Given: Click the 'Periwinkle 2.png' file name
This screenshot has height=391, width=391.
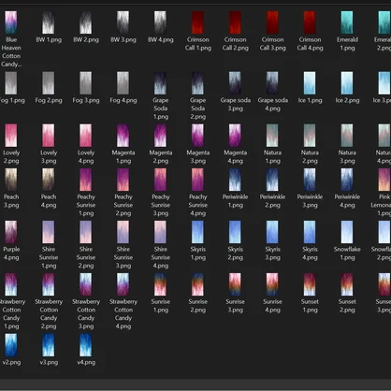Looking at the screenshot, I should (x=272, y=201).
